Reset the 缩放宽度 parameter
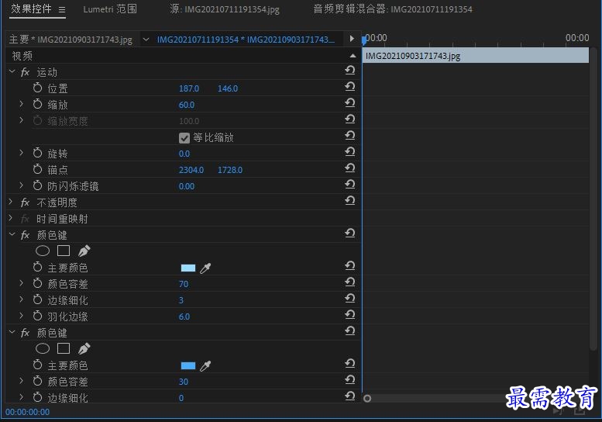Image resolution: width=602 pixels, height=422 pixels. [x=349, y=119]
